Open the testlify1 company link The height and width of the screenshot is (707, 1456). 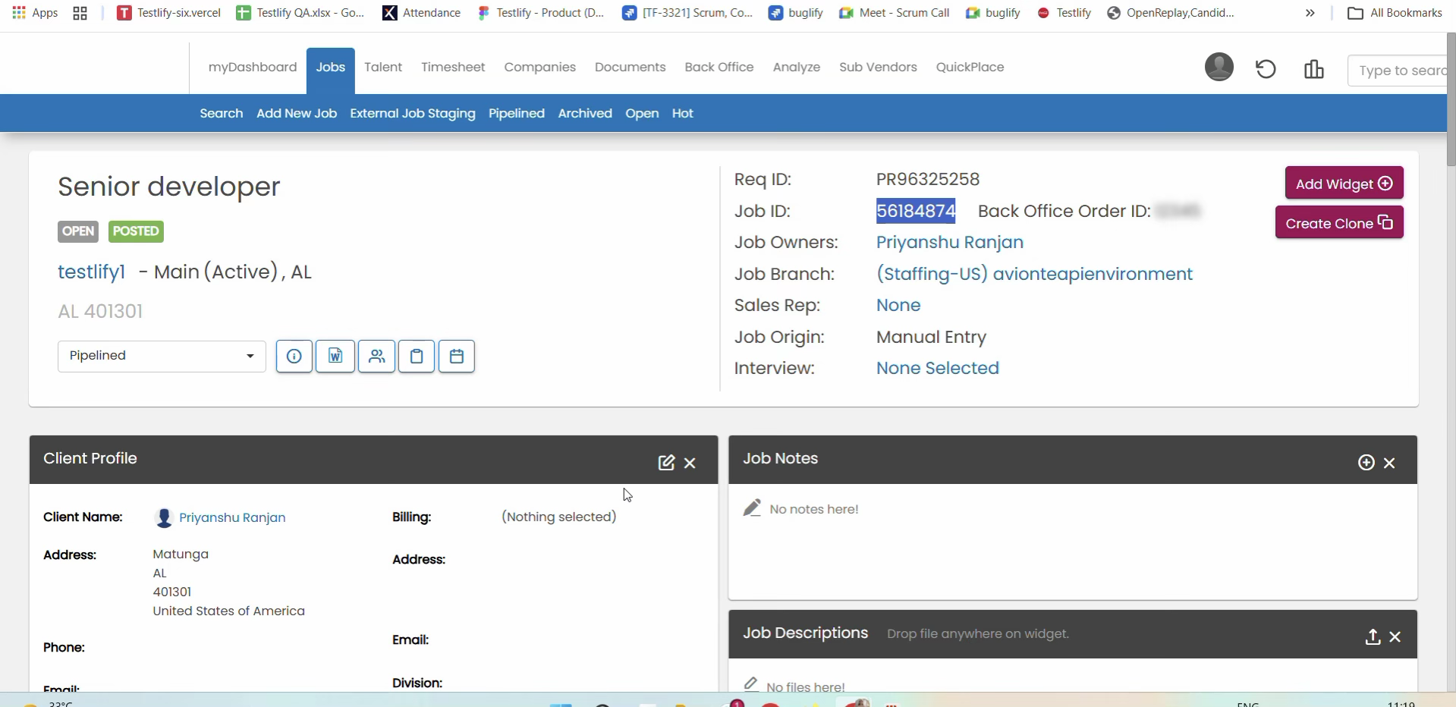tap(92, 272)
